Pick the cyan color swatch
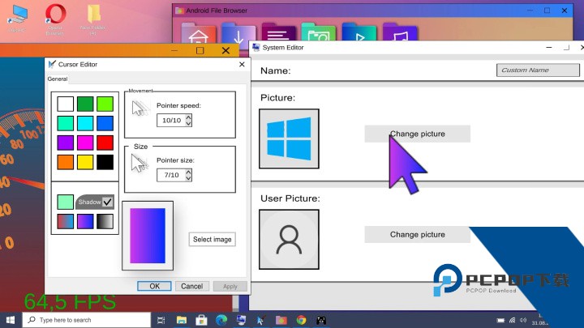The height and width of the screenshot is (328, 584). (85, 123)
